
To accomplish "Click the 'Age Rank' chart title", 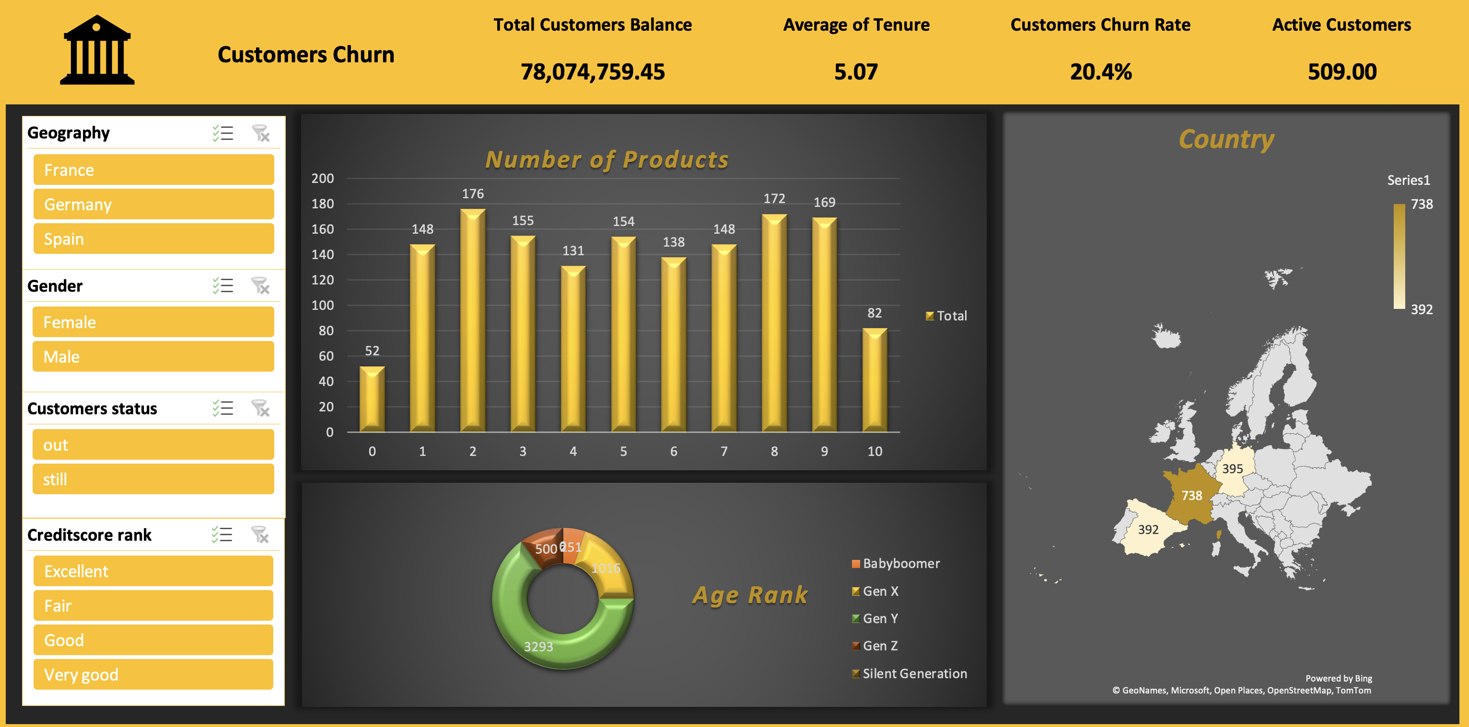I will (750, 595).
